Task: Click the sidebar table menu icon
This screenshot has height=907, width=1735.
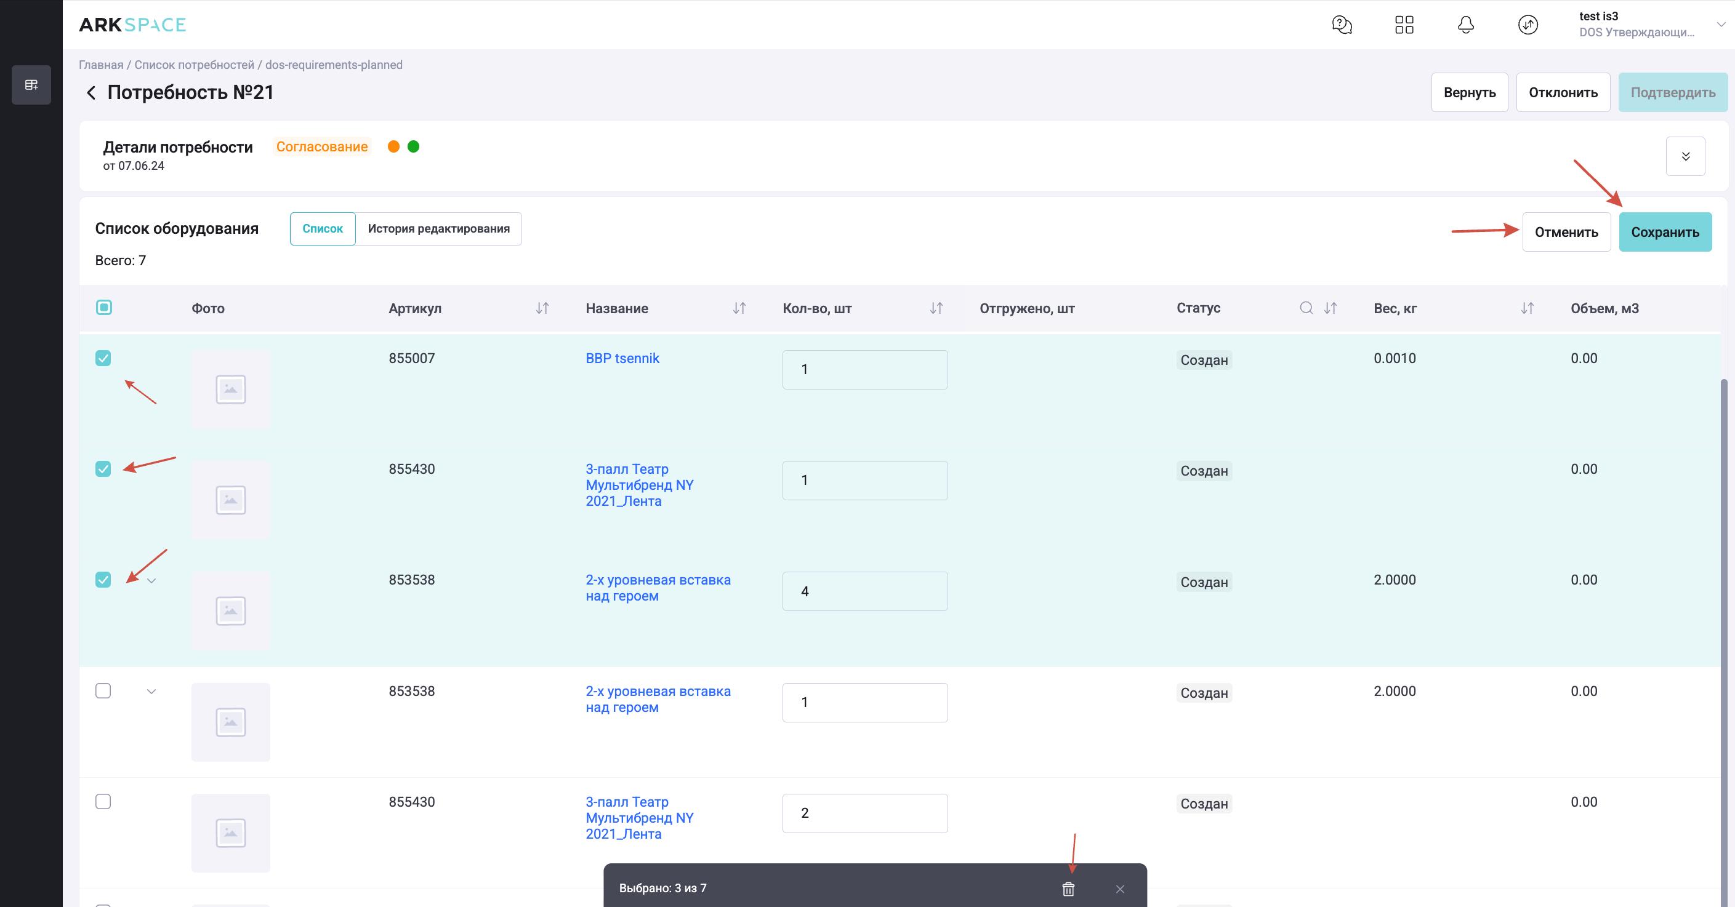Action: (31, 85)
